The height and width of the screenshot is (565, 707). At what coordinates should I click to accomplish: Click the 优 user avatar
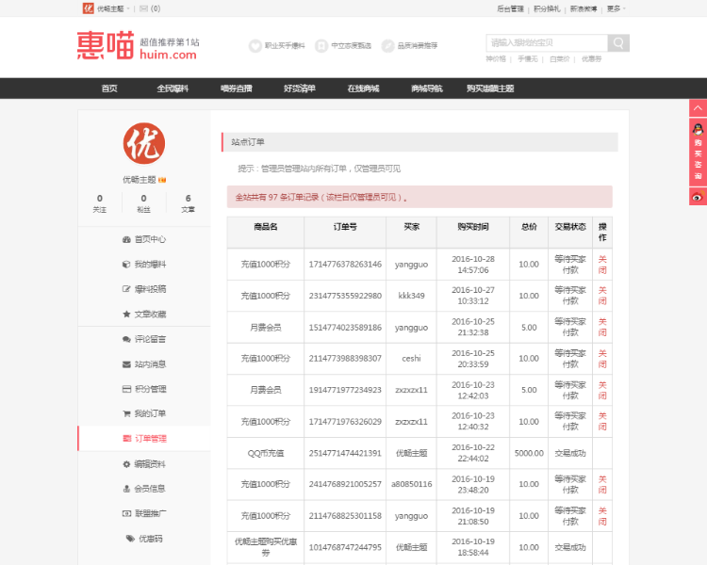[x=144, y=143]
